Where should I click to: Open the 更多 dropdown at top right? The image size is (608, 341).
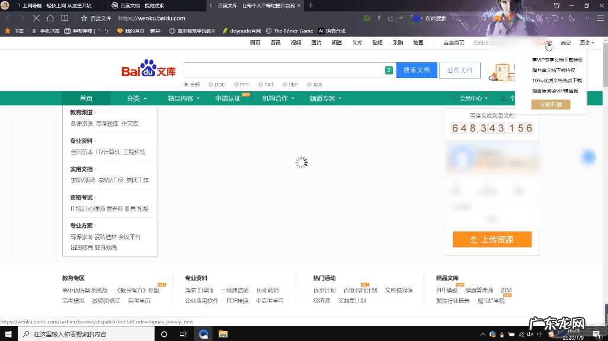[x=585, y=42]
